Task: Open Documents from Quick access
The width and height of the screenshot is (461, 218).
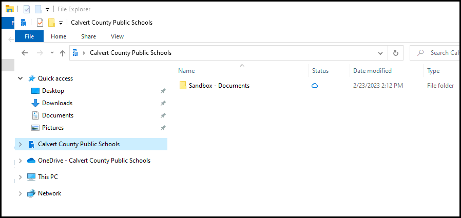Action: coord(57,115)
